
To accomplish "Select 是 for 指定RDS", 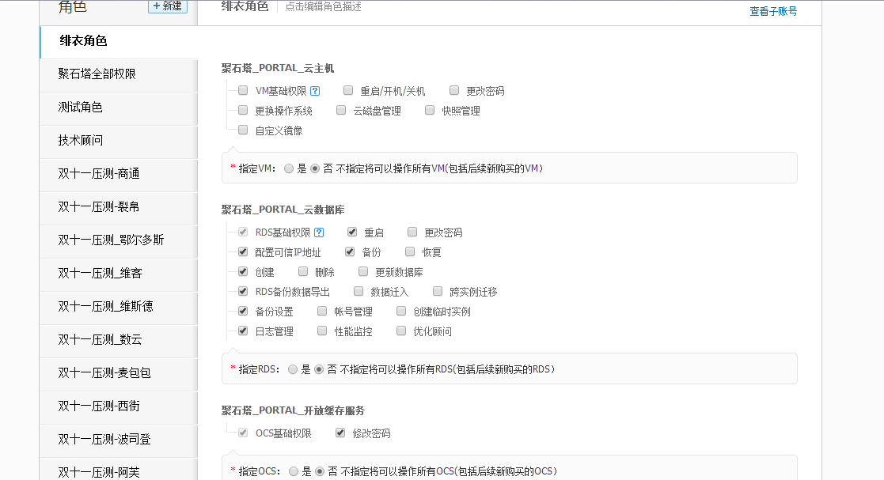I will (x=293, y=369).
